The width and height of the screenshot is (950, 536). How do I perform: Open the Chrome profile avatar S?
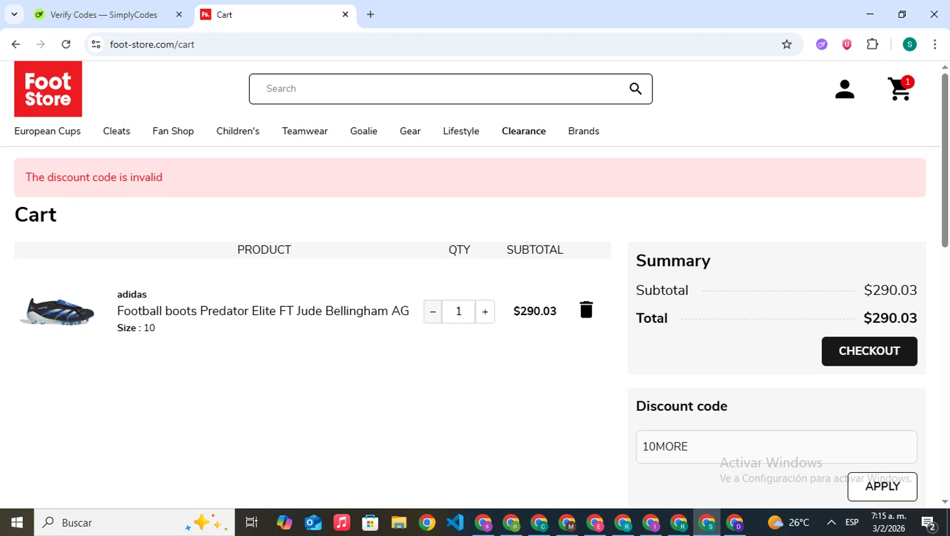tap(909, 44)
